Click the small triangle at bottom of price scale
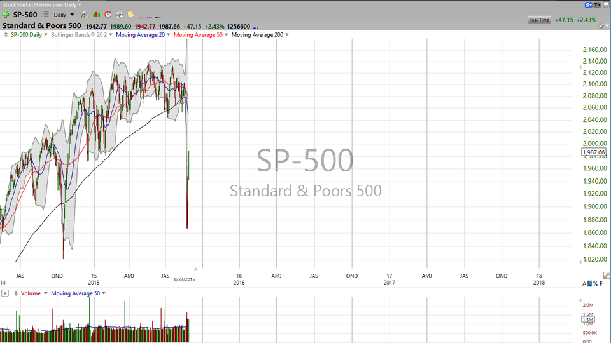Image resolution: width=611 pixels, height=343 pixels. [x=580, y=262]
